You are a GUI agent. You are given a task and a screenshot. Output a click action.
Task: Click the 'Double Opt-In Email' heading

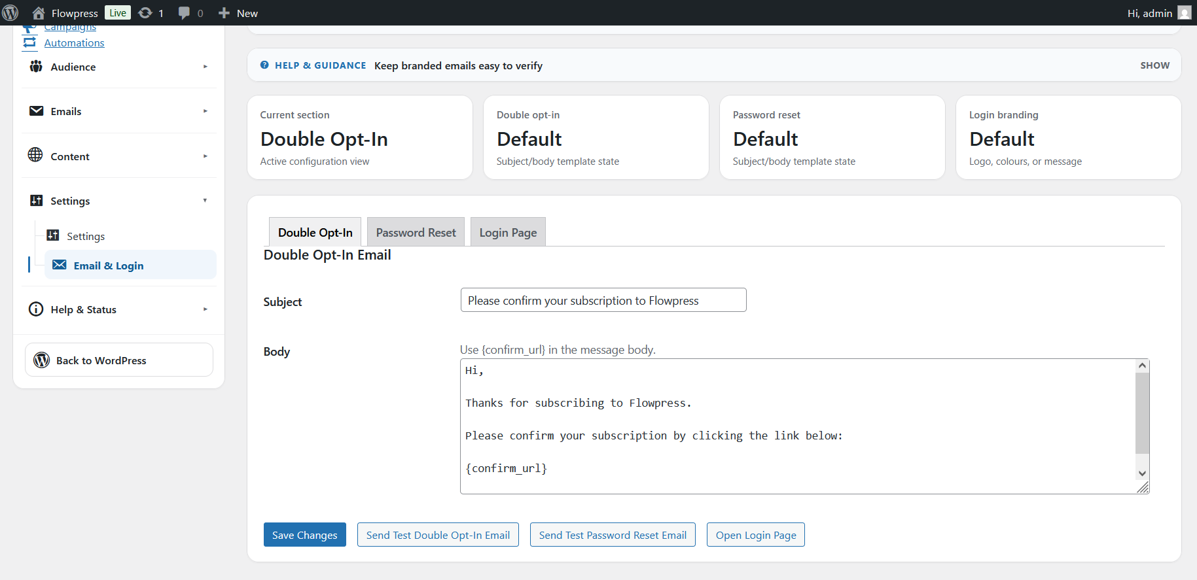click(327, 255)
